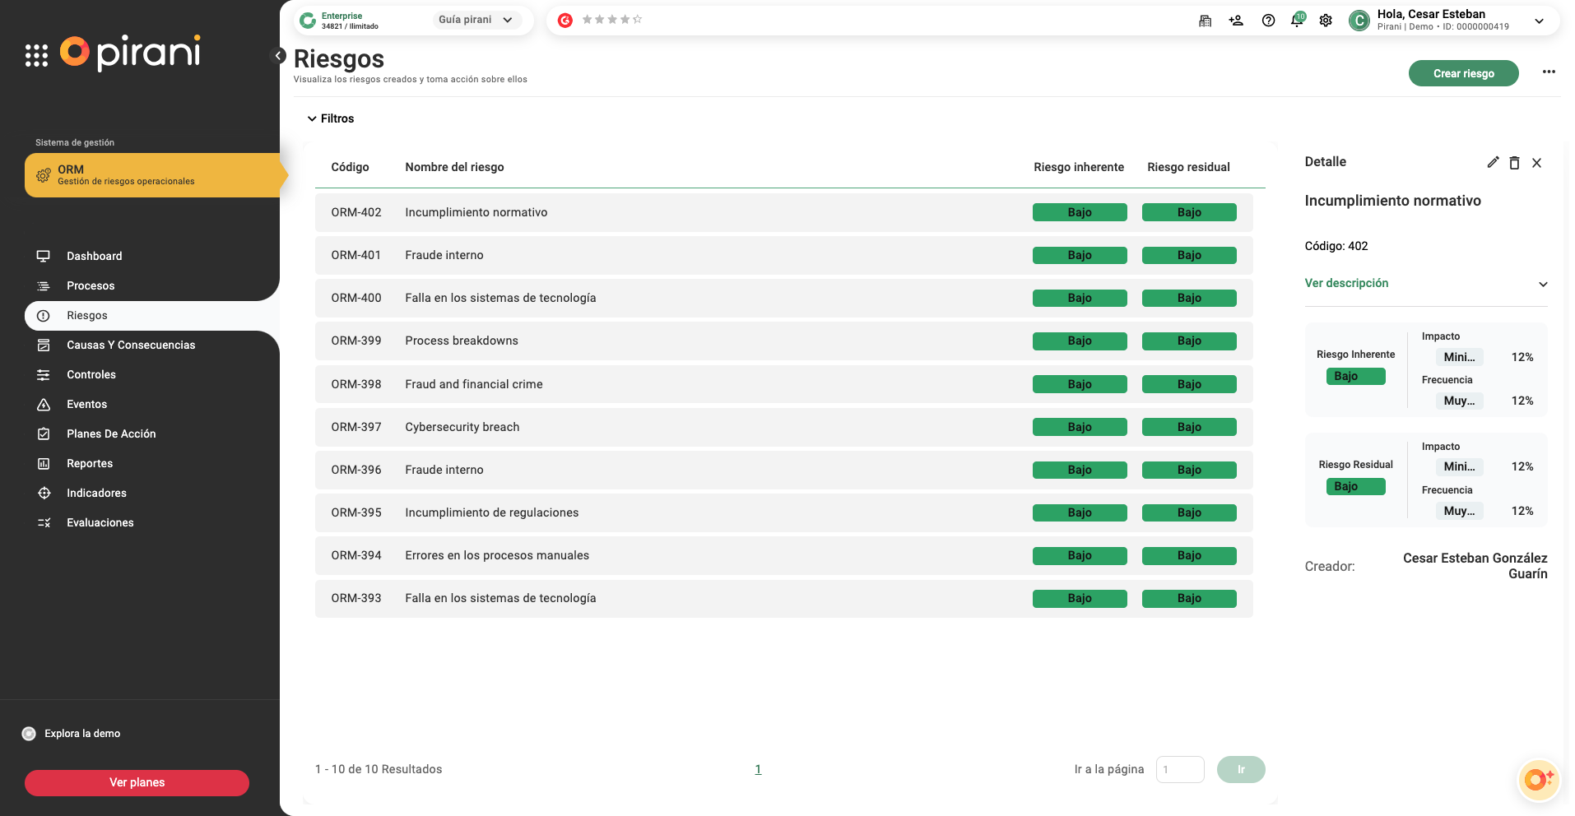Click the Crear riesgo button
The height and width of the screenshot is (816, 1575).
coord(1463,73)
